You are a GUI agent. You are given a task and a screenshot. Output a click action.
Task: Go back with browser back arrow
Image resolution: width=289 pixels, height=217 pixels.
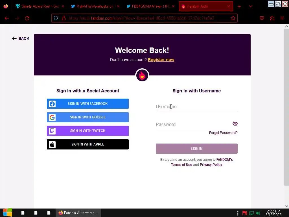point(7,18)
